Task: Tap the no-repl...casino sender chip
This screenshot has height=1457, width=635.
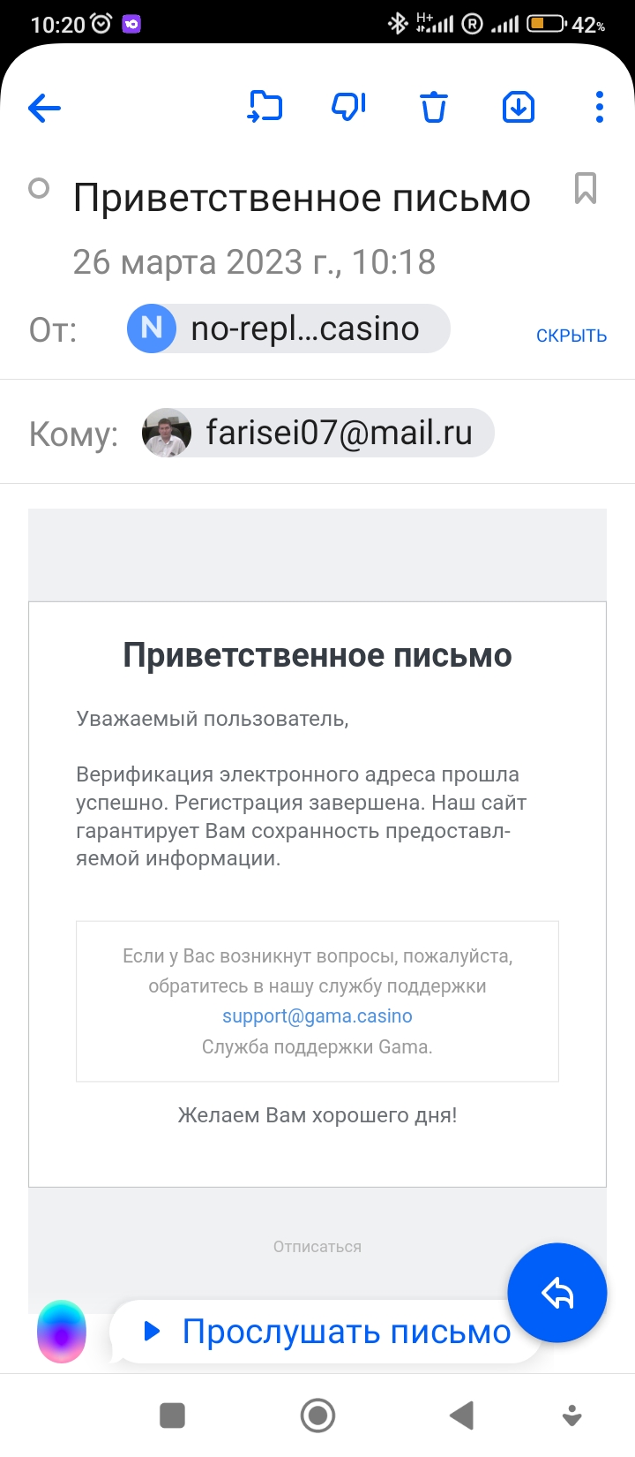Action: pyautogui.click(x=288, y=328)
